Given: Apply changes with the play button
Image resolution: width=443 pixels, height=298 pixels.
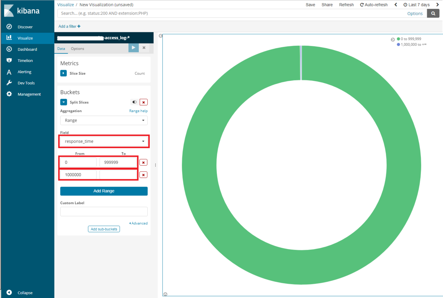Looking at the screenshot, I should click(x=134, y=48).
